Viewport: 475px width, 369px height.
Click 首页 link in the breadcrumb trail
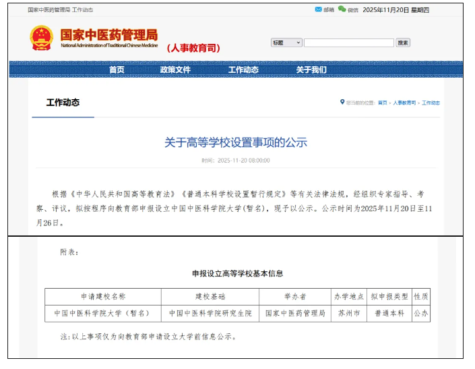click(x=382, y=103)
